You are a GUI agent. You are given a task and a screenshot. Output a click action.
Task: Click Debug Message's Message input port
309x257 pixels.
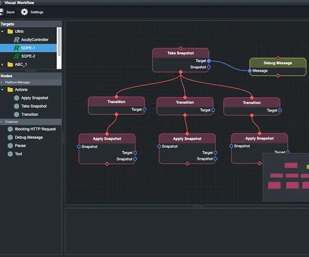coord(250,71)
